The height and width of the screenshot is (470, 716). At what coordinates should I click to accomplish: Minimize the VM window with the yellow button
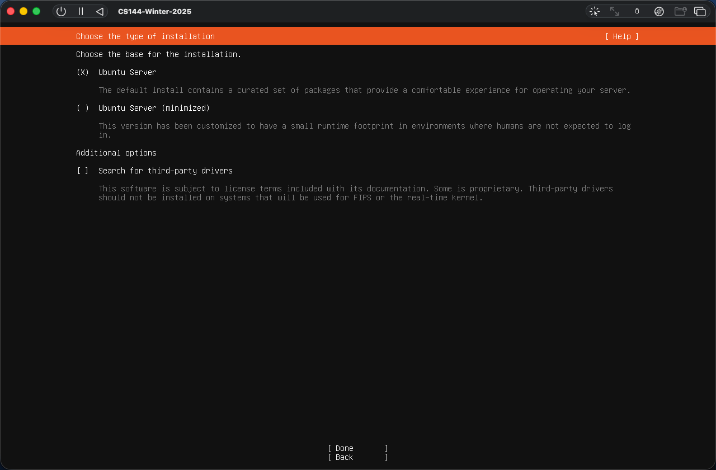[23, 11]
